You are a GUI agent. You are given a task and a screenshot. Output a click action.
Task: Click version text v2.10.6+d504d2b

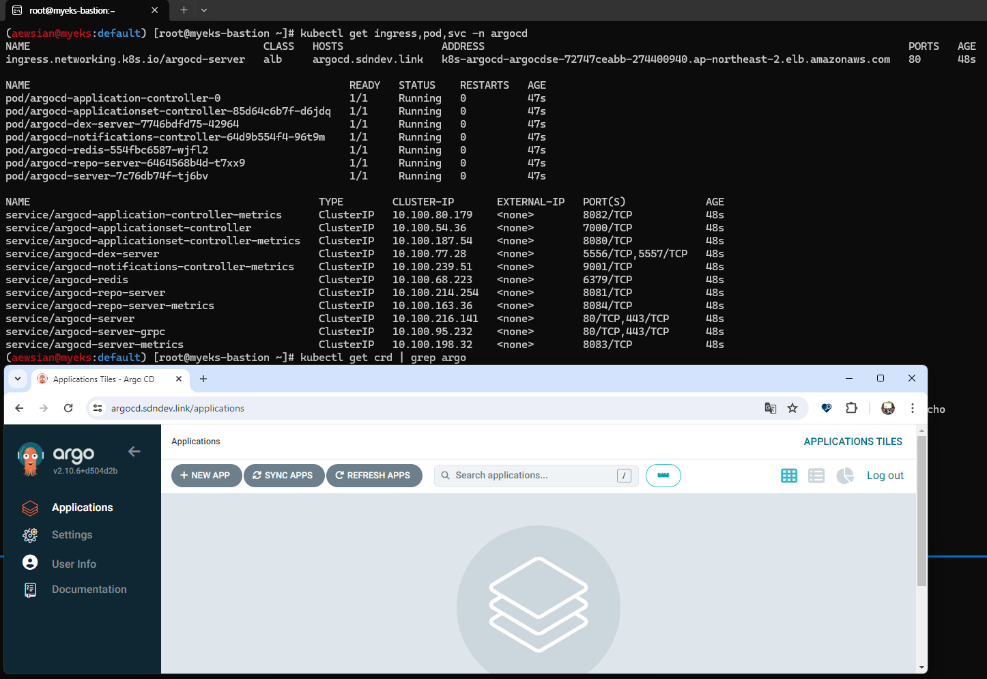(85, 471)
